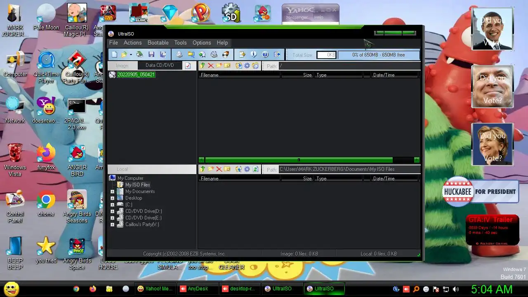528x297 pixels.
Task: Click the Info toolbar icon
Action: [254, 54]
